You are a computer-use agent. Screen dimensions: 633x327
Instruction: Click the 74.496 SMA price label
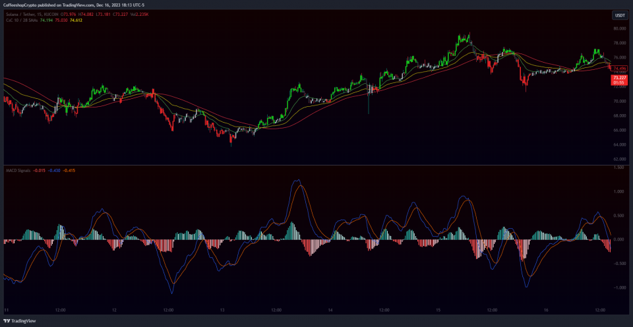coord(618,69)
